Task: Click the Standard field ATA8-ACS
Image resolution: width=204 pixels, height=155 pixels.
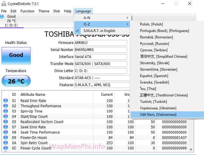Action: click(x=102, y=78)
